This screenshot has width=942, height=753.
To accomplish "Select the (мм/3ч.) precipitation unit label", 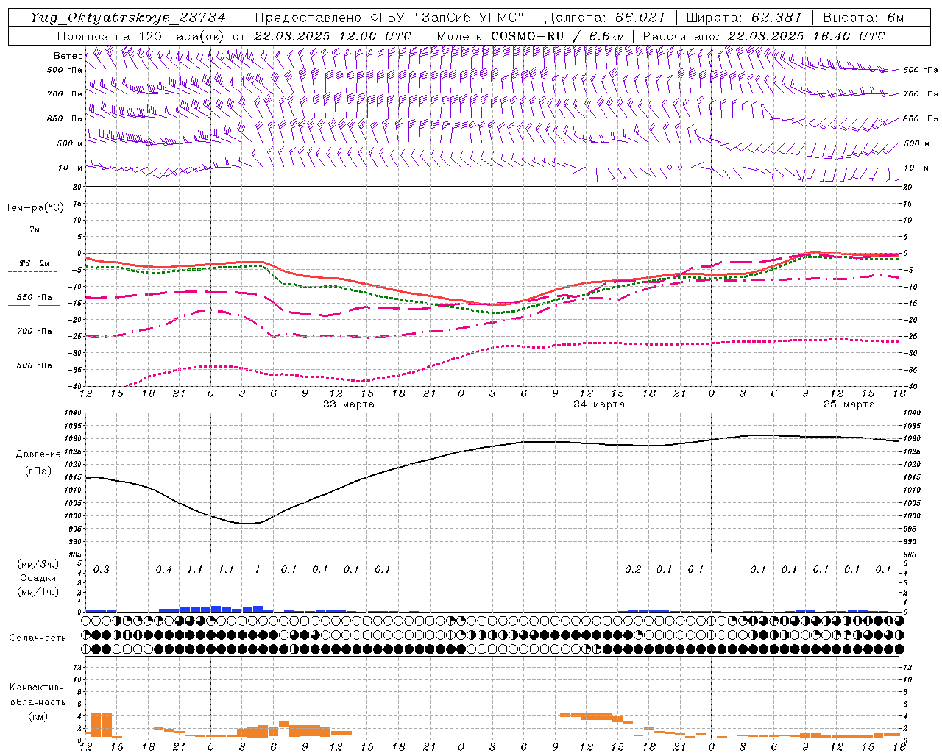I will (x=38, y=565).
